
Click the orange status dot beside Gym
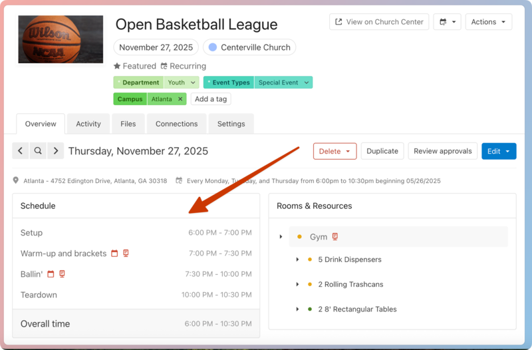299,237
